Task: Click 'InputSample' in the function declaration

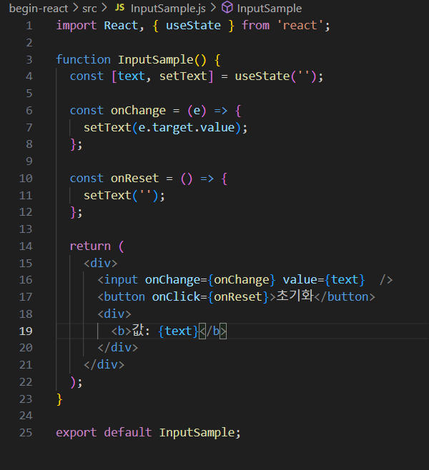Action: pos(155,60)
